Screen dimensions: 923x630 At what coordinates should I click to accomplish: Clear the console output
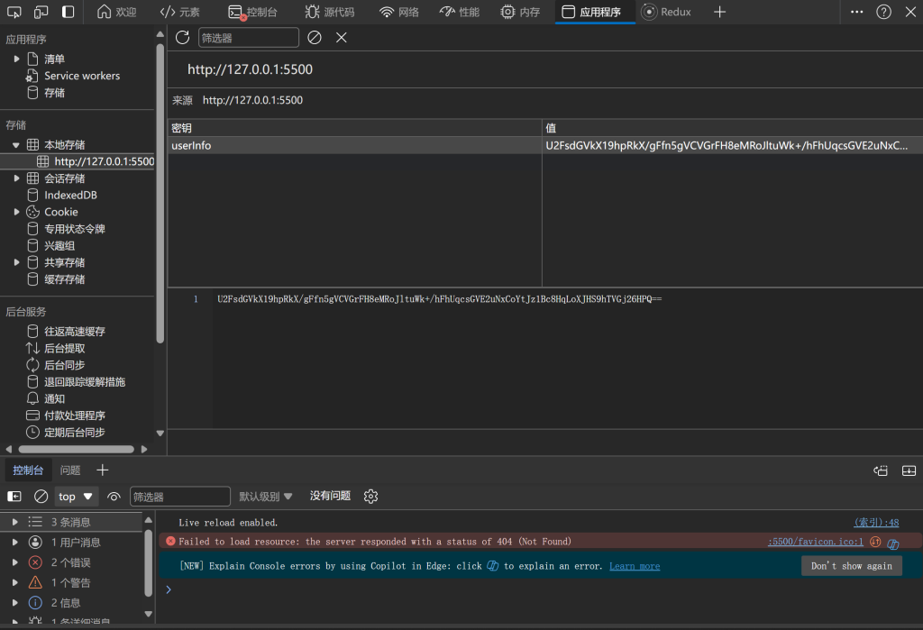(x=41, y=497)
